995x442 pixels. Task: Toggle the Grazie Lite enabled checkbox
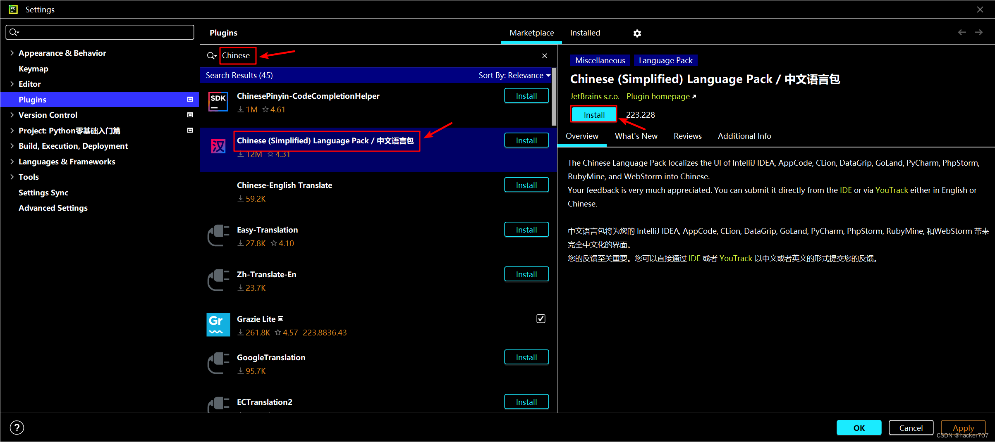click(x=541, y=318)
